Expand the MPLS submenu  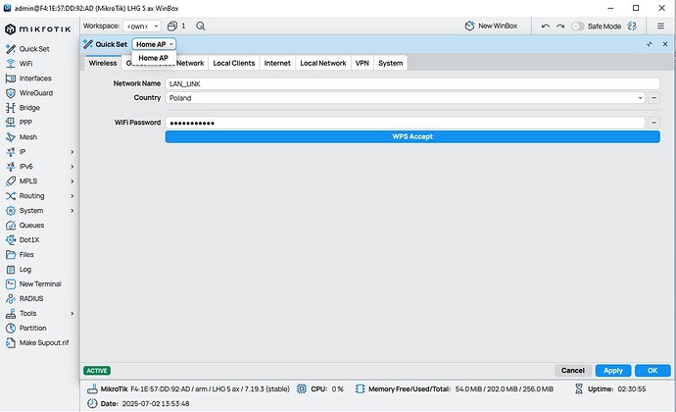(72, 180)
